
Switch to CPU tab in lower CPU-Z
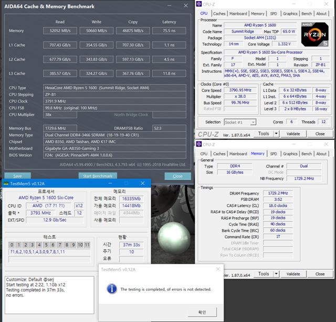coord(204,154)
